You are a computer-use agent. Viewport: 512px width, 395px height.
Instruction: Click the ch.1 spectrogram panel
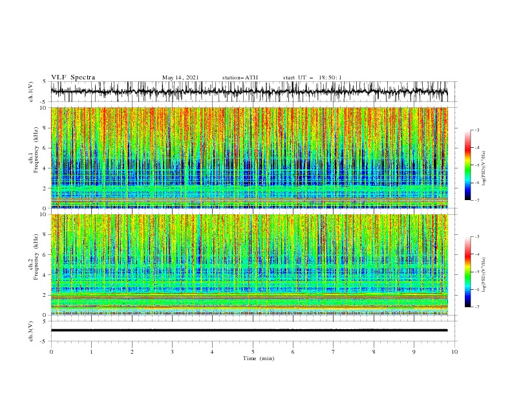pos(249,157)
